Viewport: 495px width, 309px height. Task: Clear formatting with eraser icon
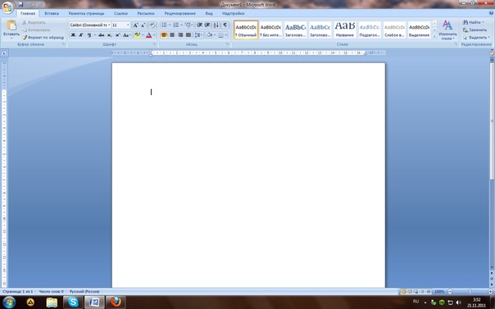pos(152,25)
